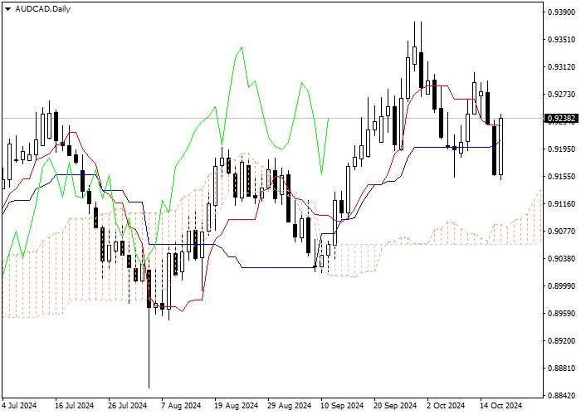The image size is (581, 415).
Task: Click the AUDCAD,Daily chart title
Action: tap(42, 9)
